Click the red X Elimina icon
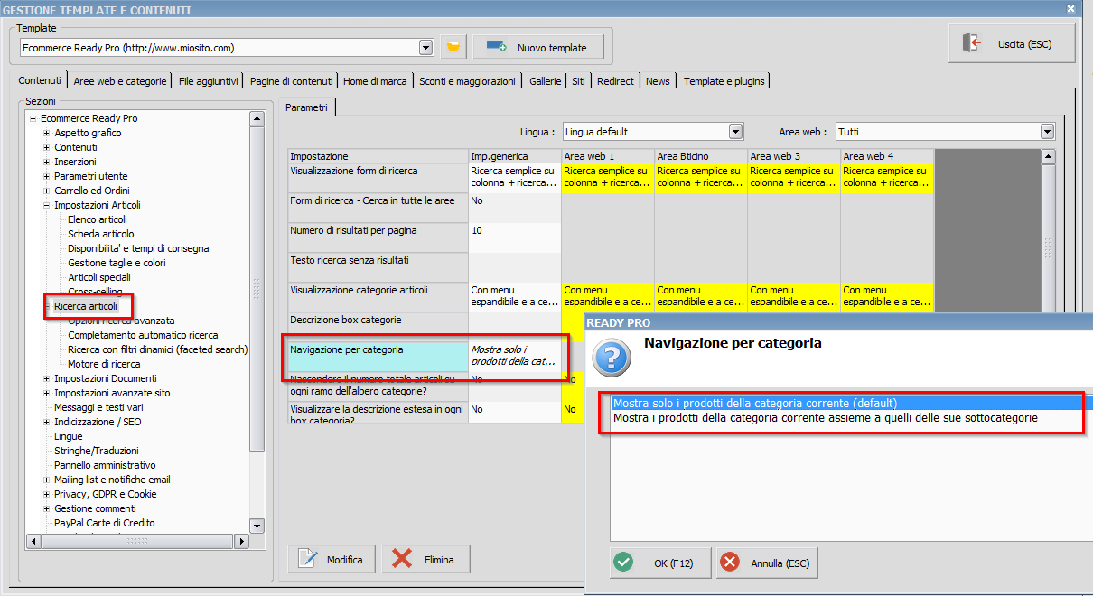This screenshot has width=1093, height=596. (x=402, y=559)
